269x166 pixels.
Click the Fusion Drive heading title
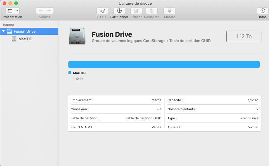coord(112,34)
